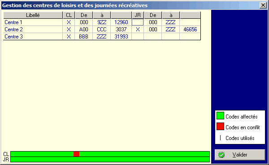
Task: Click the green JR codes bar
Action: pyautogui.click(x=110, y=160)
